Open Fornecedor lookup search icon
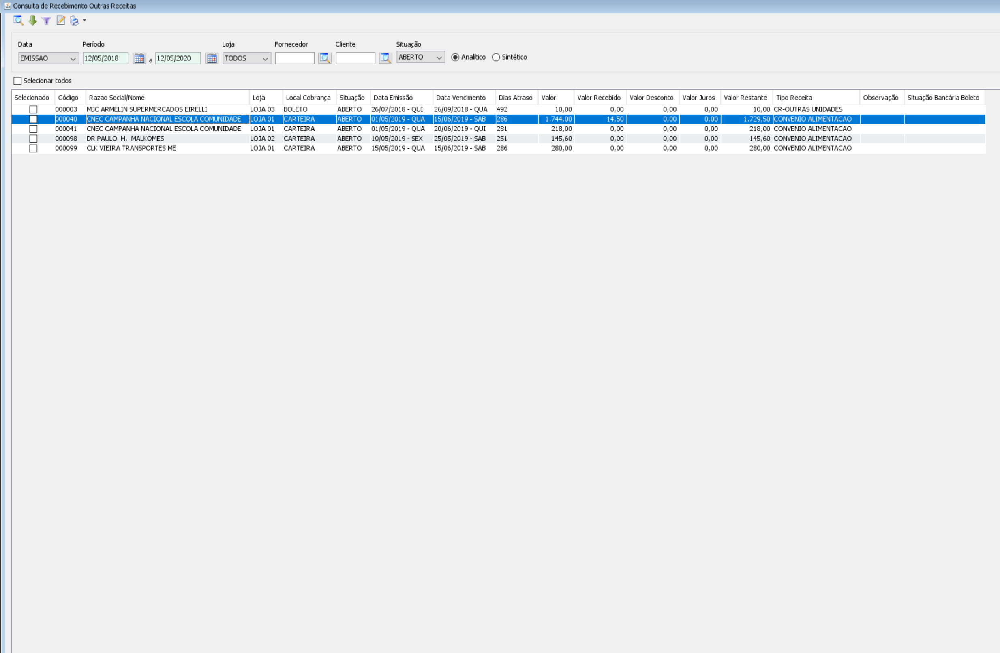Screen dimensions: 1000x653 pyautogui.click(x=324, y=58)
